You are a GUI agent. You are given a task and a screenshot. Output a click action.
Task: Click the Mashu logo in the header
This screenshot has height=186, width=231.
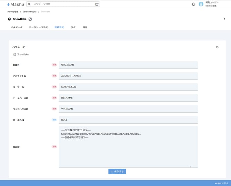point(15,4)
